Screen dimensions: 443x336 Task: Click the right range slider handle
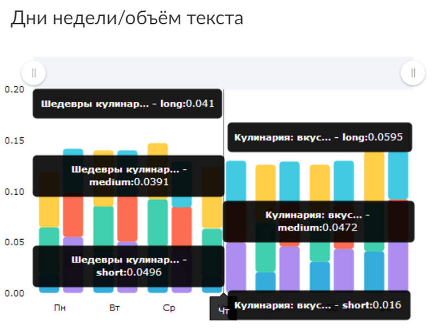413,73
